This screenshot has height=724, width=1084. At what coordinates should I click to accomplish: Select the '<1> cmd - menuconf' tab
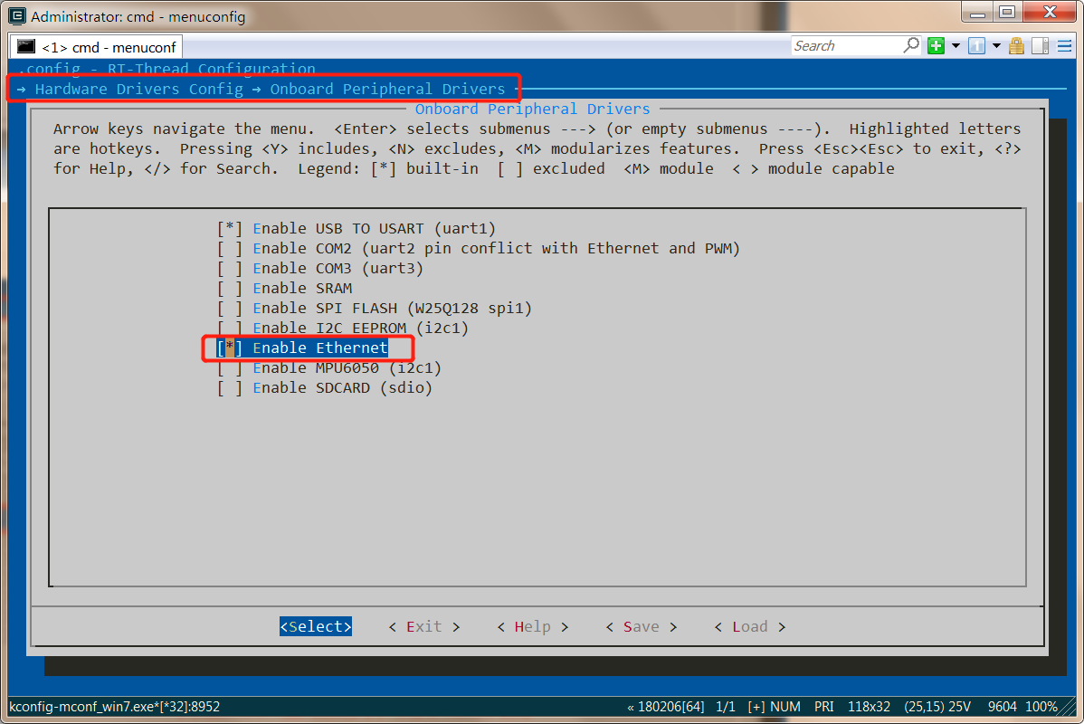click(x=96, y=47)
